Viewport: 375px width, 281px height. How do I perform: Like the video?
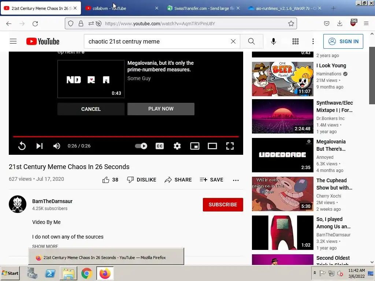point(110,180)
